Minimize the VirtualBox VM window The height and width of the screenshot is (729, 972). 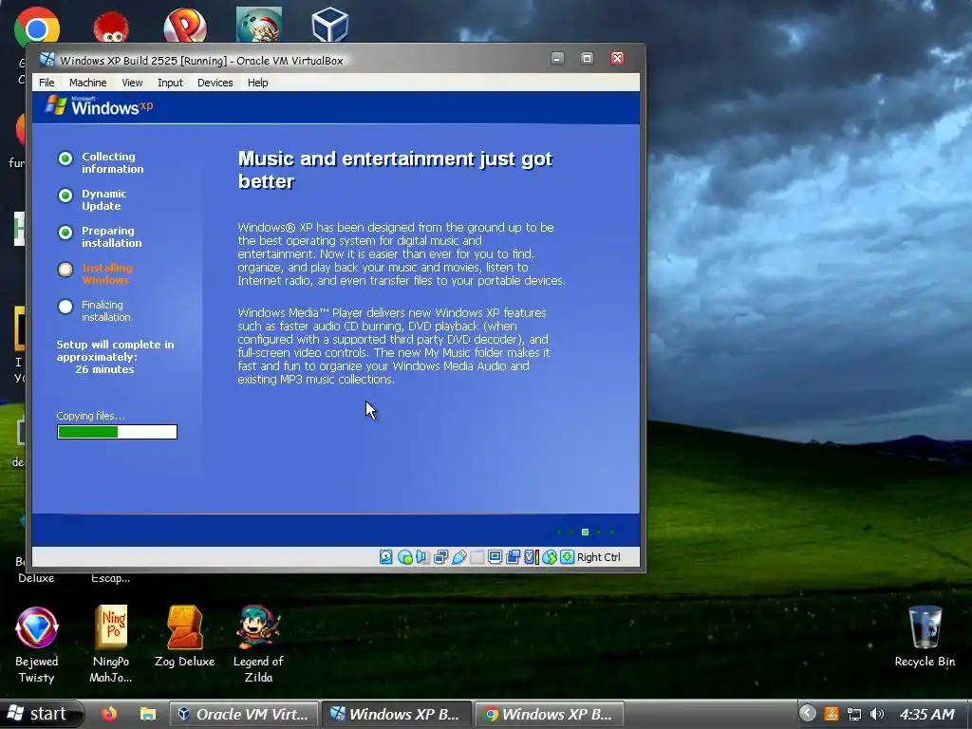coord(557,58)
